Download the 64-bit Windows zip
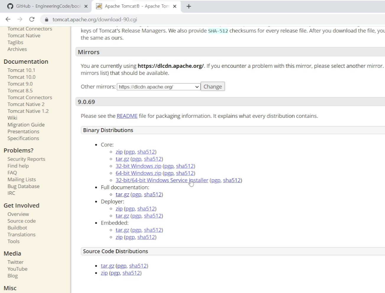 tap(138, 173)
